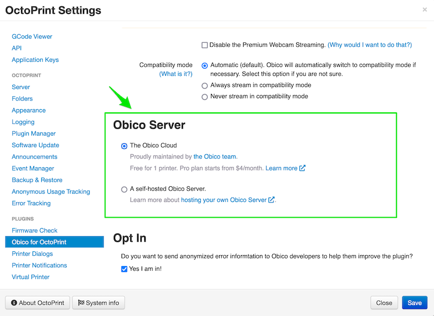Follow the Obico team link
This screenshot has width=434, height=316.
[215, 156]
